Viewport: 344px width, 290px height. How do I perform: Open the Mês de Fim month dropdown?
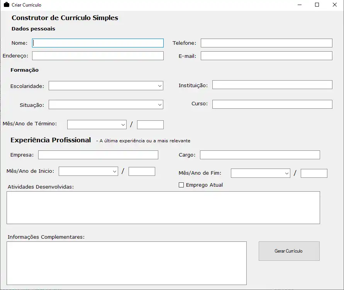point(260,173)
